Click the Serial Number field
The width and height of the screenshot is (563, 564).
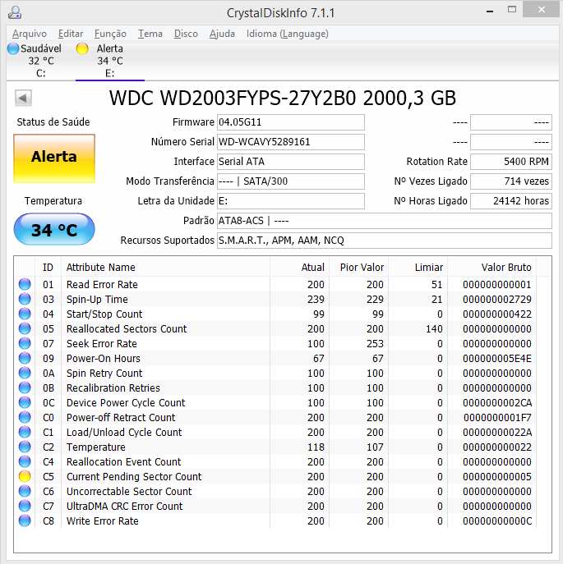click(x=290, y=142)
